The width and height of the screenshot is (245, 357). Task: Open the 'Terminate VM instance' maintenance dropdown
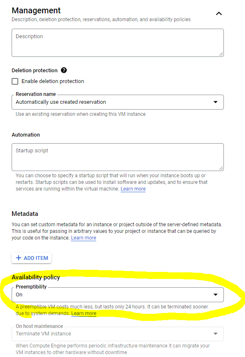coord(118,334)
